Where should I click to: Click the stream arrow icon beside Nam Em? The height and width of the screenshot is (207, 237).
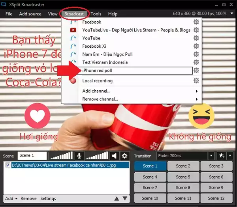tap(73, 54)
